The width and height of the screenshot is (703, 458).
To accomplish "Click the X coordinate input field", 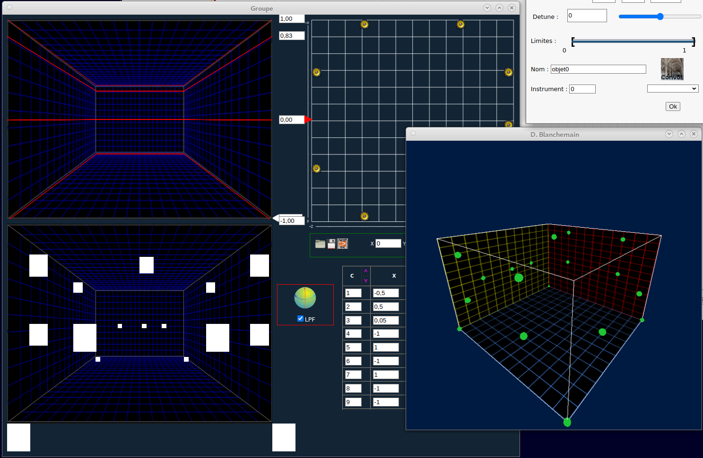I will (388, 244).
